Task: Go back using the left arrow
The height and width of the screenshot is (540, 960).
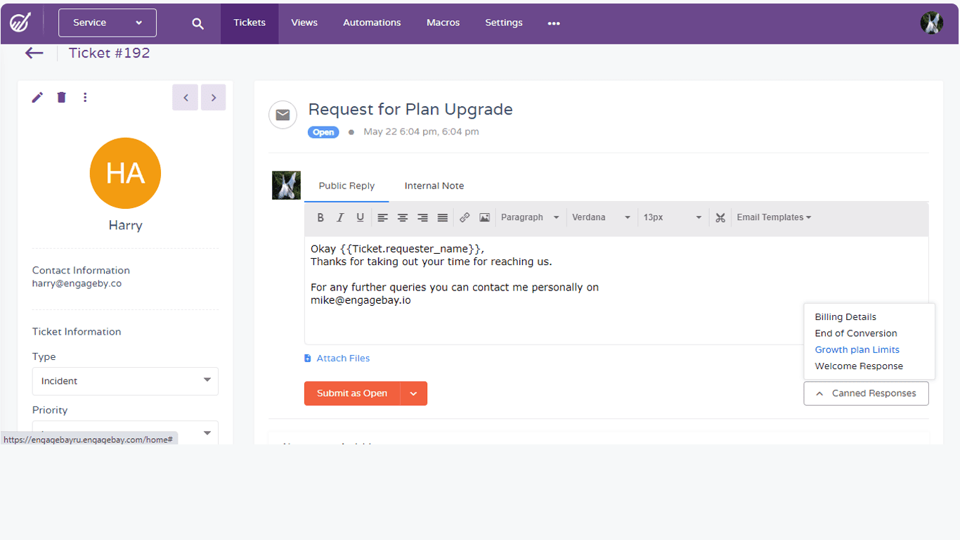Action: point(34,53)
